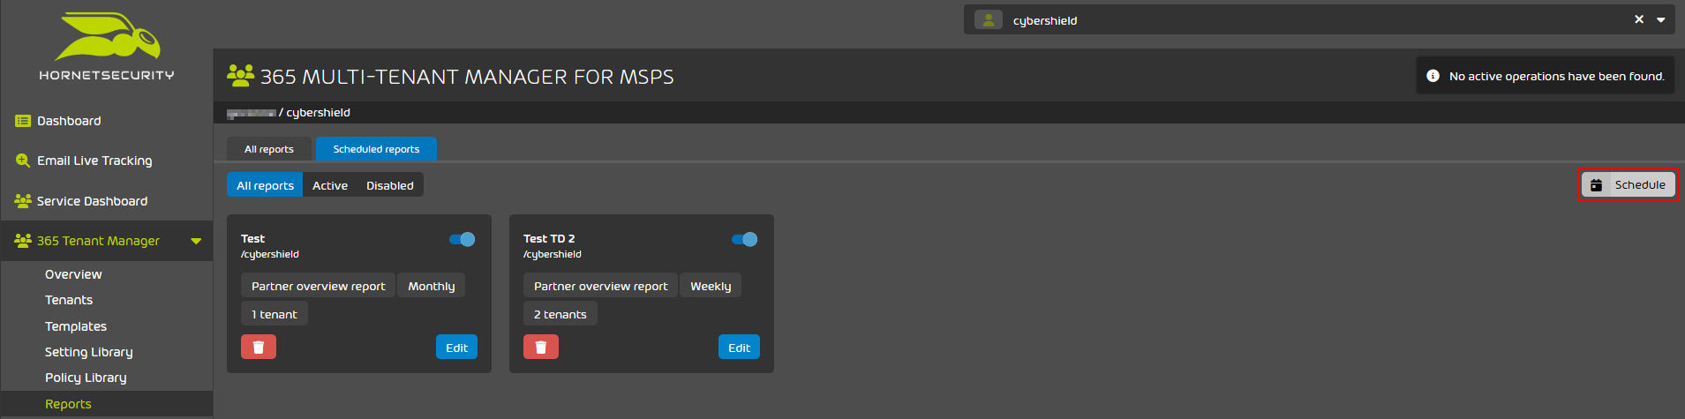Viewport: 1685px width, 419px height.
Task: Switch to the Scheduled reports tab
Action: (x=376, y=149)
